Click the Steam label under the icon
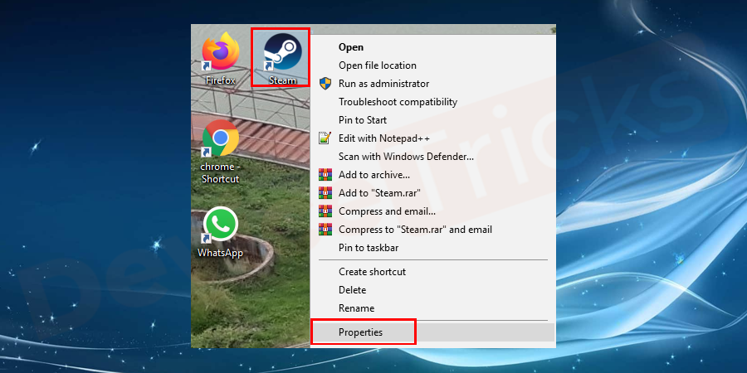The width and height of the screenshot is (747, 373). pos(282,80)
